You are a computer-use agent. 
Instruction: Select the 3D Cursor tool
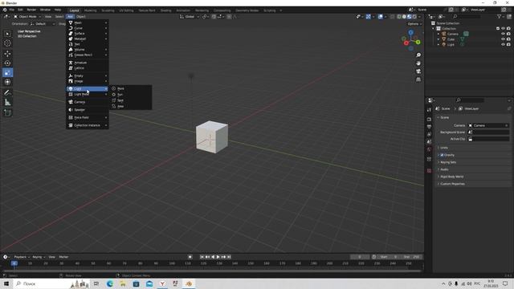pos(7,43)
